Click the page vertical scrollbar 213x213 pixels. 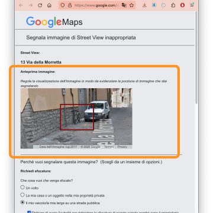click(196, 57)
